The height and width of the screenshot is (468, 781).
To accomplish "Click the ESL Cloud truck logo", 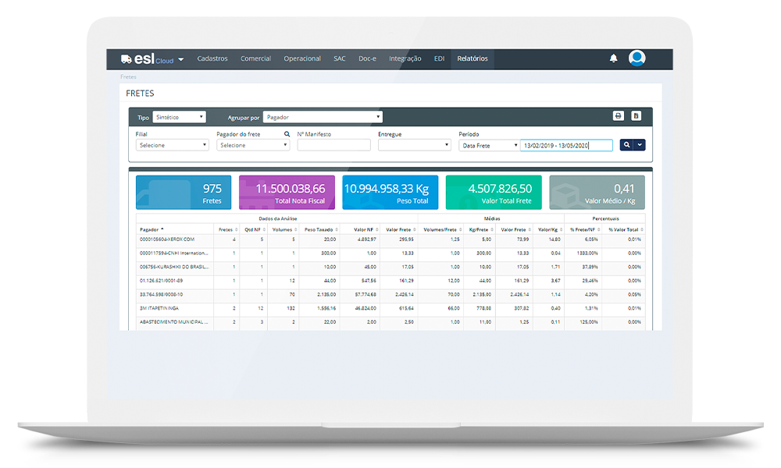I will [127, 59].
